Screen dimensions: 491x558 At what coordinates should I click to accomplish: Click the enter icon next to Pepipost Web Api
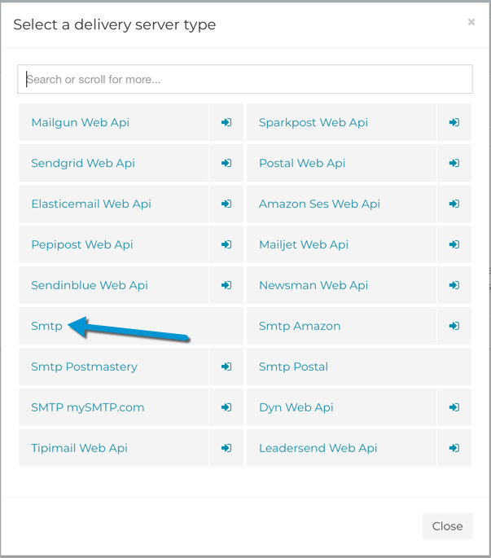click(226, 244)
